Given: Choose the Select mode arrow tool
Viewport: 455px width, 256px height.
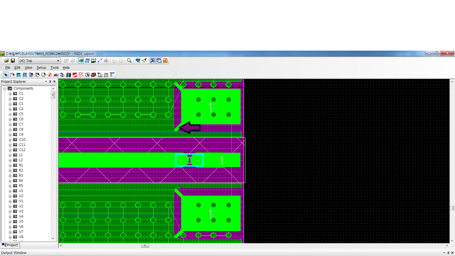Looking at the screenshot, I should [6, 75].
